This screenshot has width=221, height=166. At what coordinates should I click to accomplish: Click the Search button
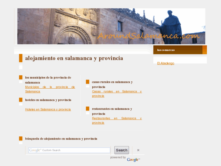(x=122, y=150)
